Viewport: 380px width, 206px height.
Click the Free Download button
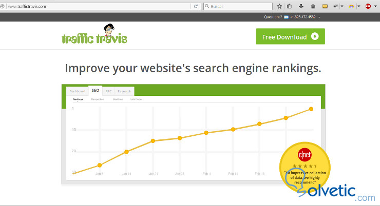pos(290,36)
